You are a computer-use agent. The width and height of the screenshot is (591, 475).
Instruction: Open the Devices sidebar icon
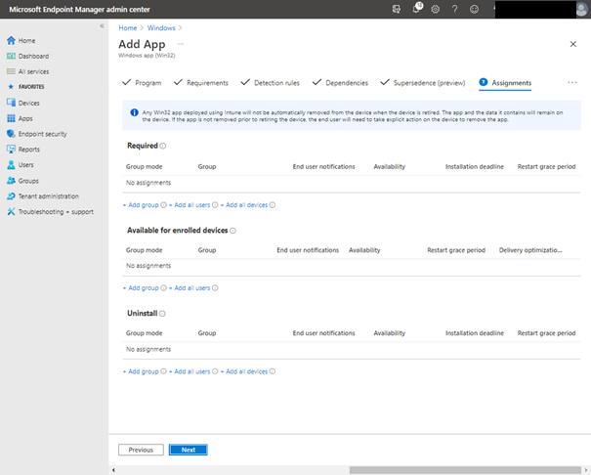(x=11, y=103)
